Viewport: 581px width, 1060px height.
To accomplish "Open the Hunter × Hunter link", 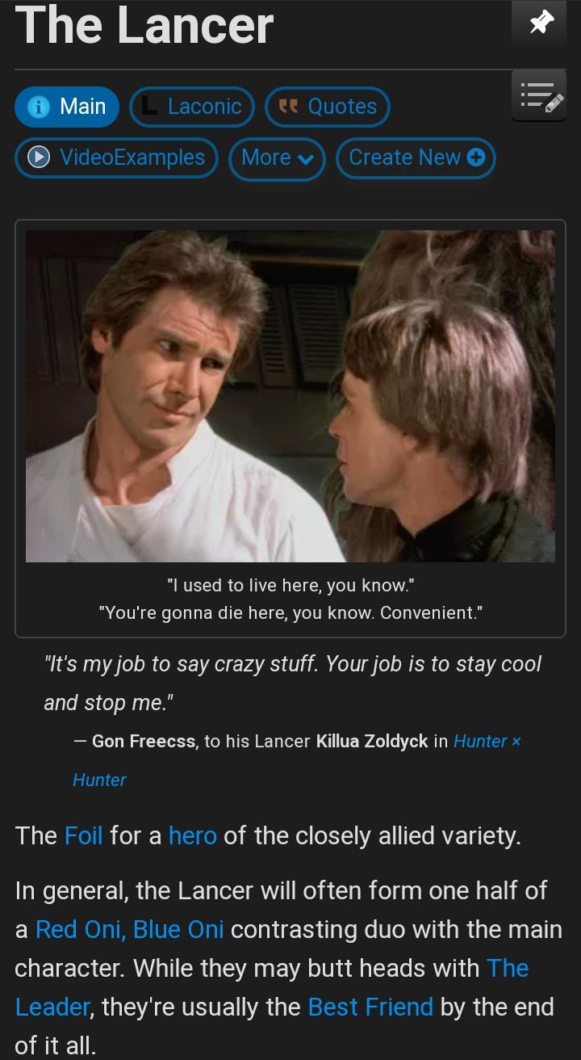I will click(x=297, y=760).
